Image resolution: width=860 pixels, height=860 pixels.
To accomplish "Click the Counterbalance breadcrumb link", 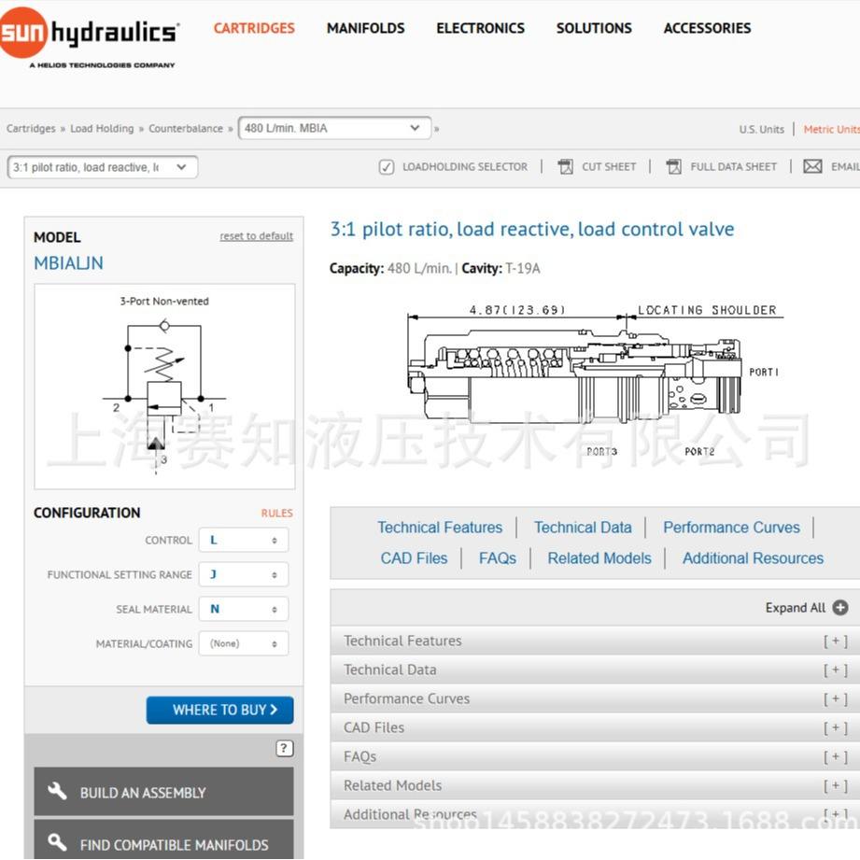I will point(186,128).
